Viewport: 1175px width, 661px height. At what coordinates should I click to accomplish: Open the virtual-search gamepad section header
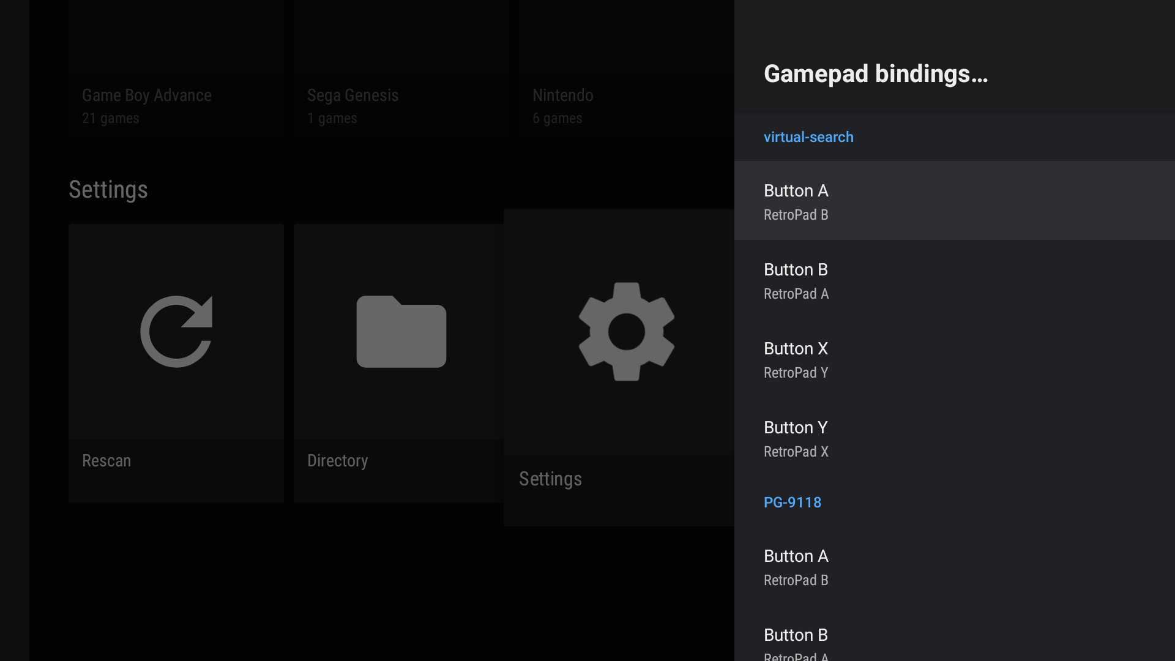[x=809, y=137]
